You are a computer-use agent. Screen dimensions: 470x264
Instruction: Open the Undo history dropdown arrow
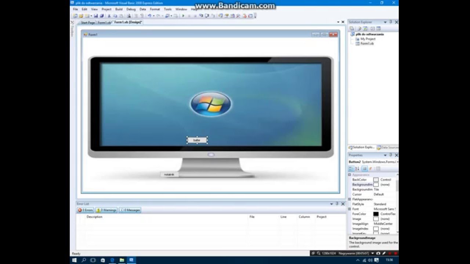click(x=153, y=16)
